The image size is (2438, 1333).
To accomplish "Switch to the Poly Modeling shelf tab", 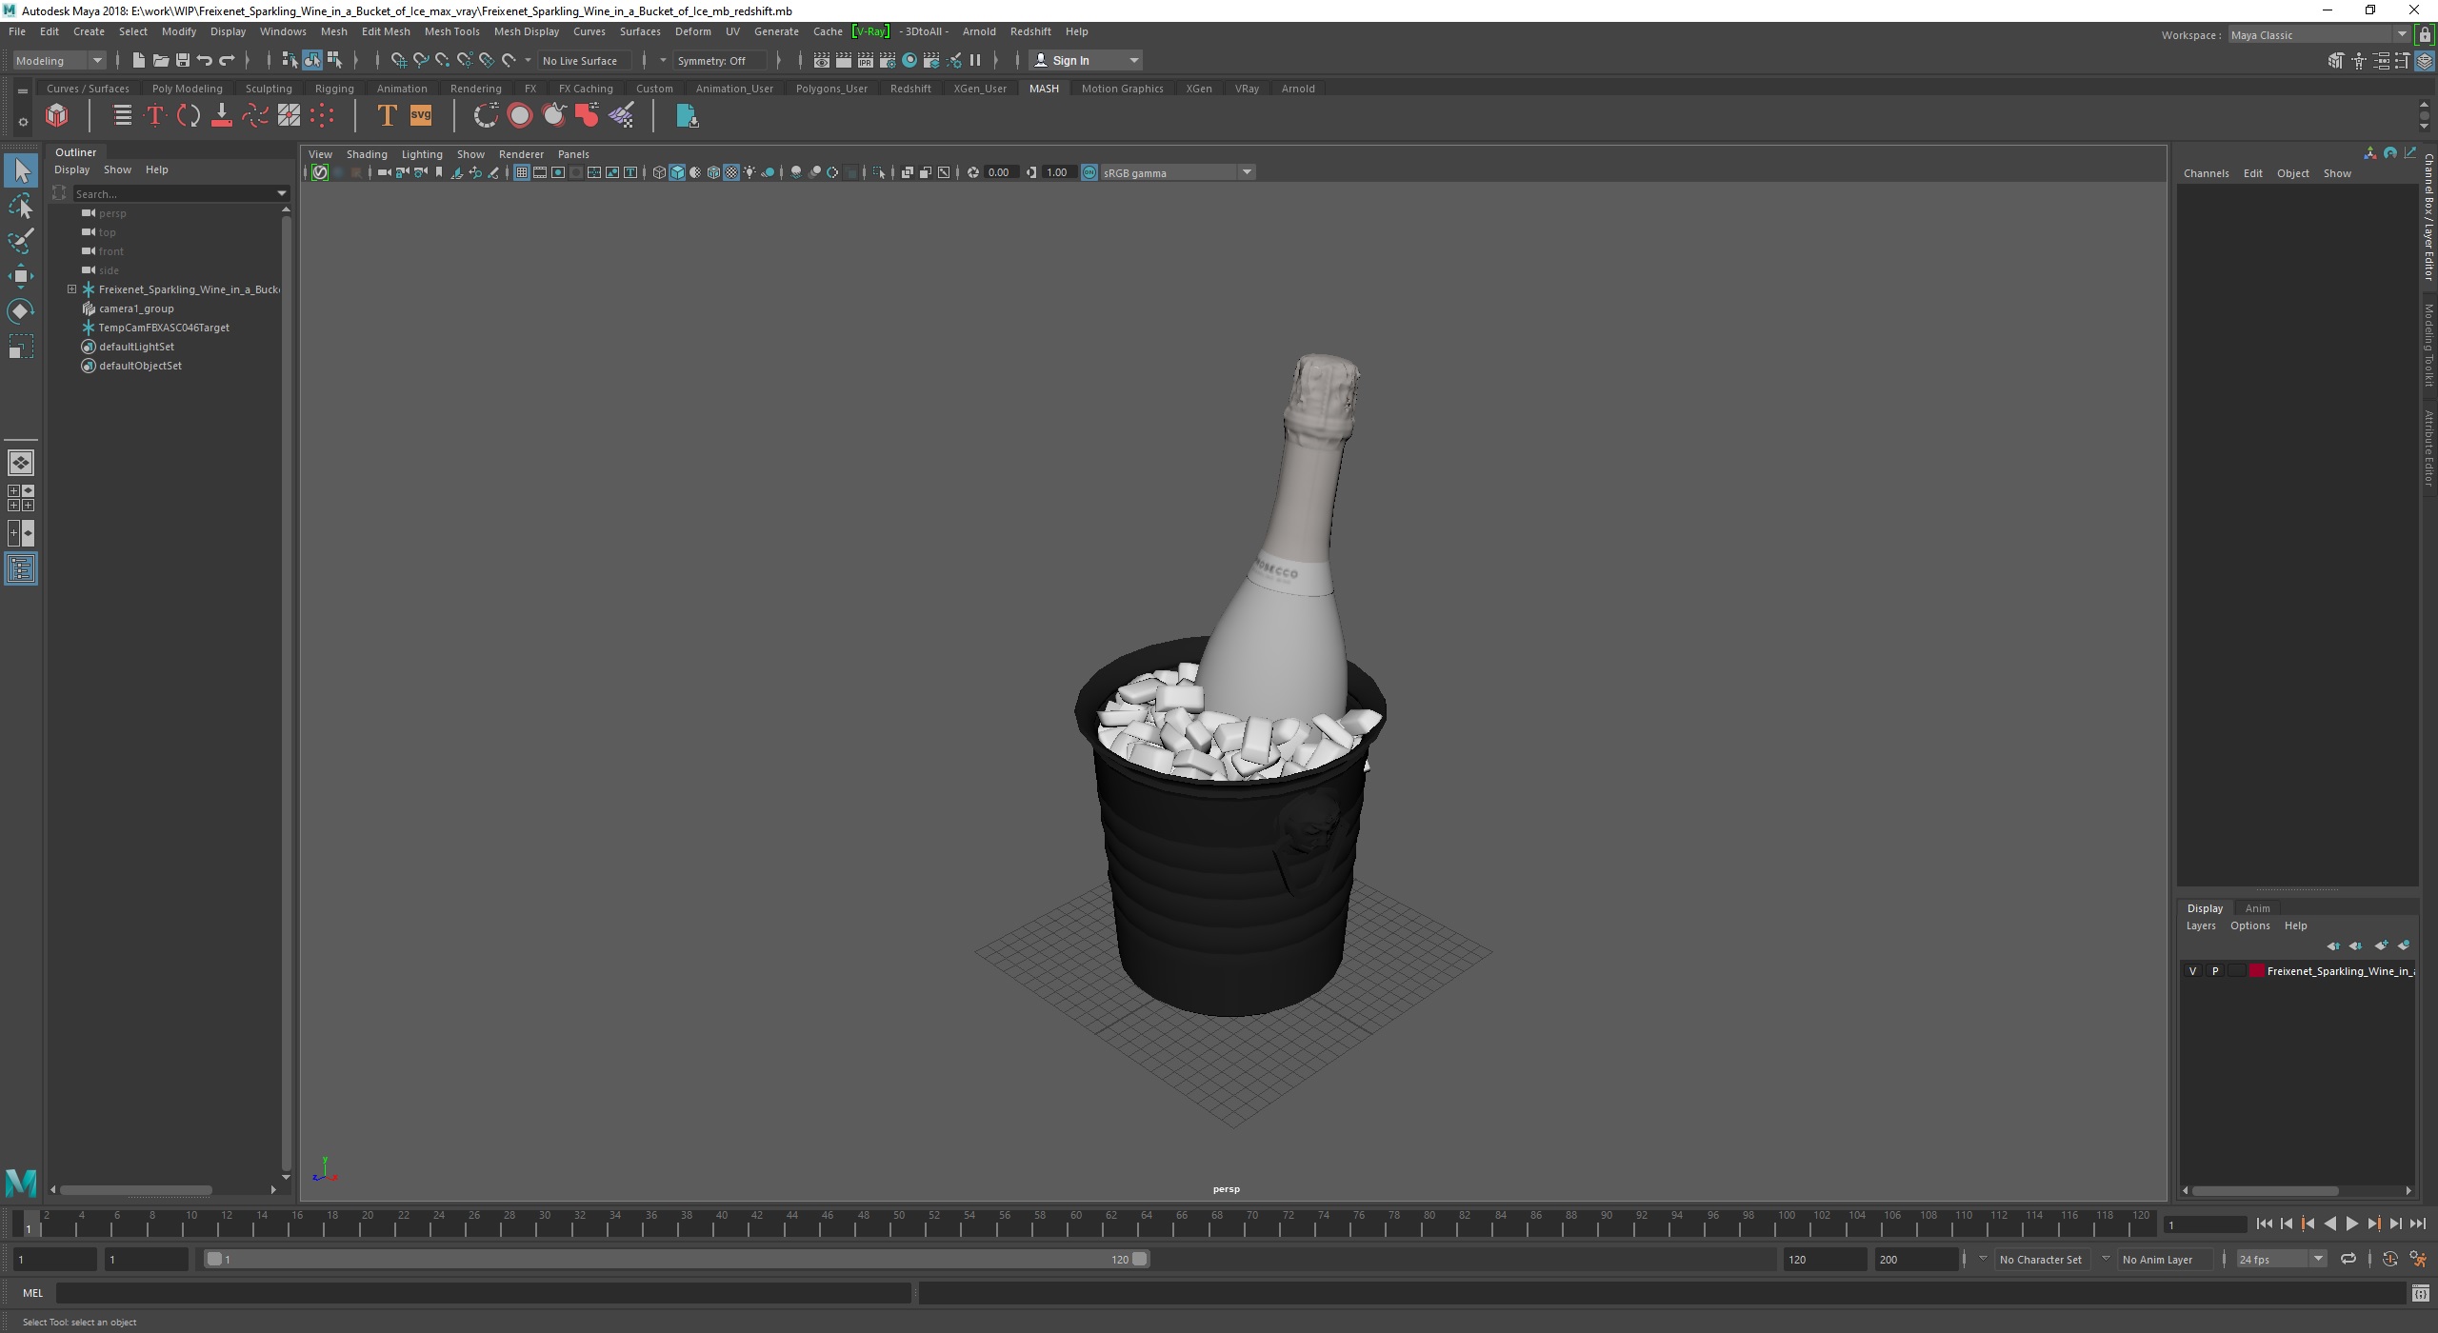I will pyautogui.click(x=187, y=89).
